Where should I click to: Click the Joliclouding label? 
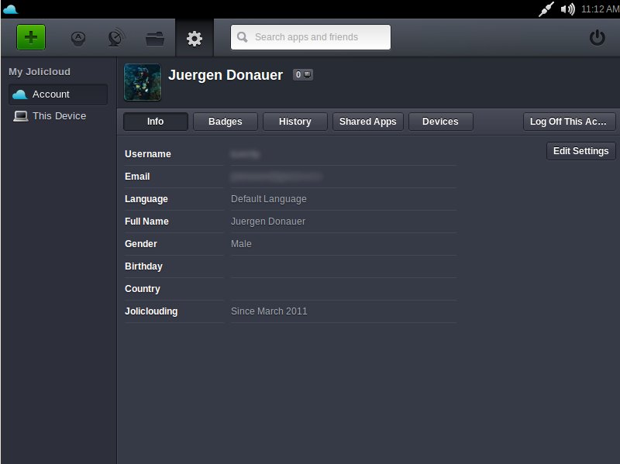coord(151,311)
